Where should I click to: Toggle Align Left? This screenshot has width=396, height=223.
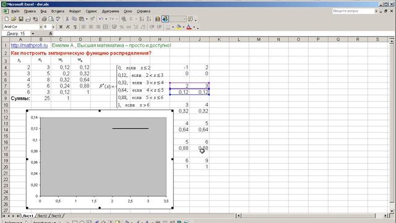click(84, 27)
